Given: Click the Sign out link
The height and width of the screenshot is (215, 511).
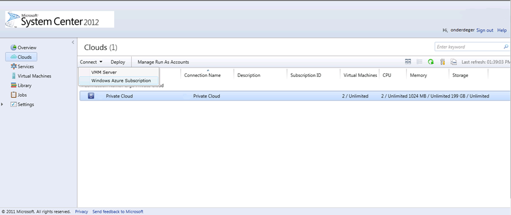Looking at the screenshot, I should (x=485, y=31).
